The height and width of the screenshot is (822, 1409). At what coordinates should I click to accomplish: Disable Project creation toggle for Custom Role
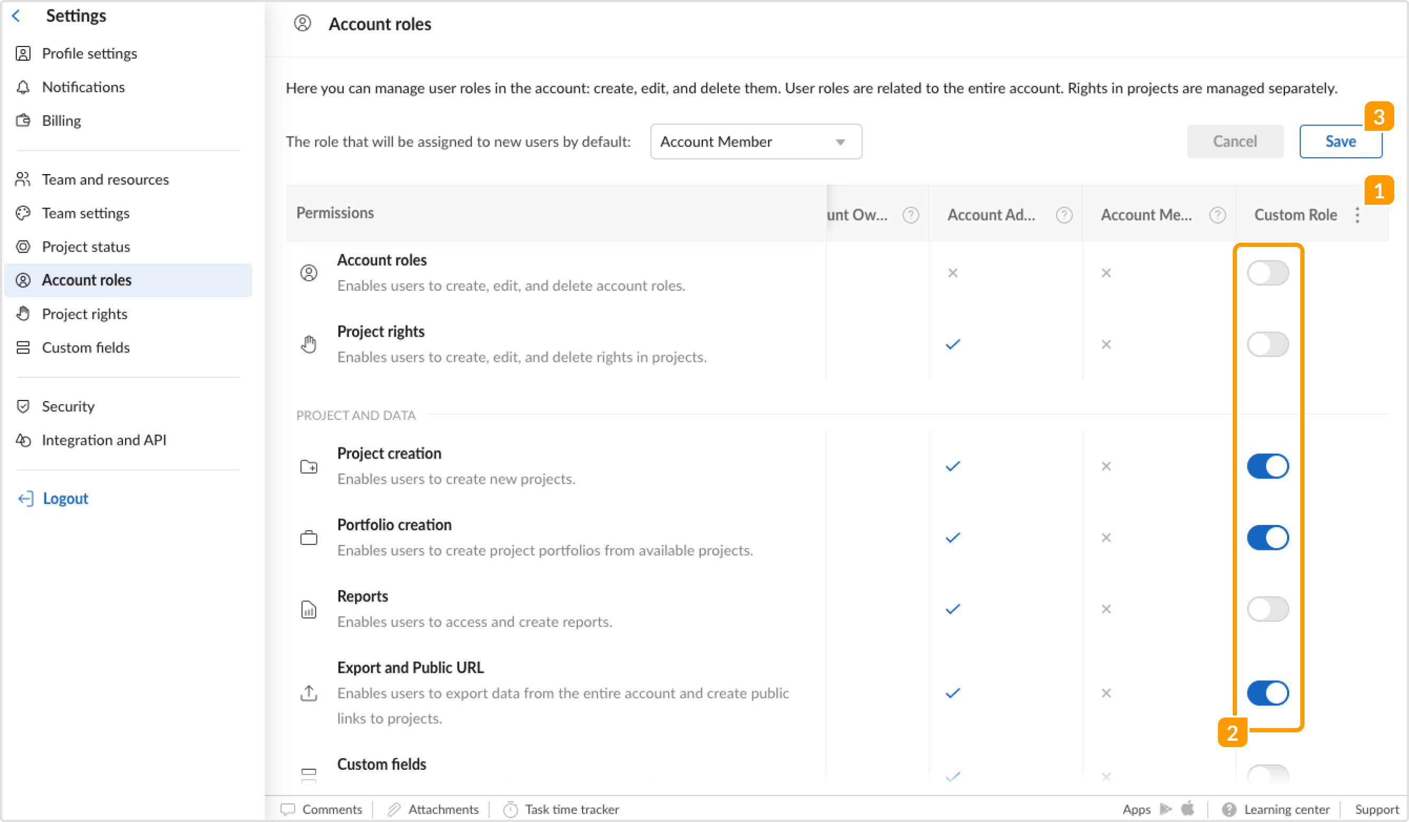[x=1268, y=466]
